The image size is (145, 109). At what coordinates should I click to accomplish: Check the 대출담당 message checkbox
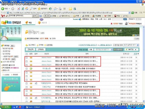coord(27,83)
